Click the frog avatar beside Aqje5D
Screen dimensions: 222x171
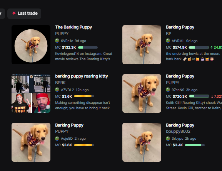(57, 139)
